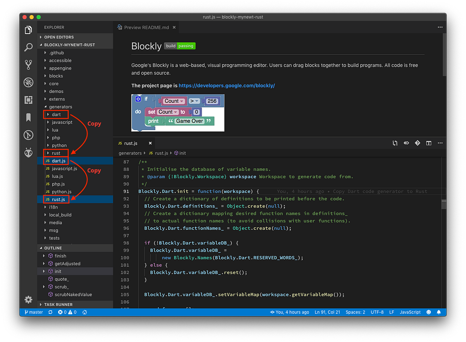Change file encoding UTF-8
This screenshot has width=466, height=342.
(377, 312)
